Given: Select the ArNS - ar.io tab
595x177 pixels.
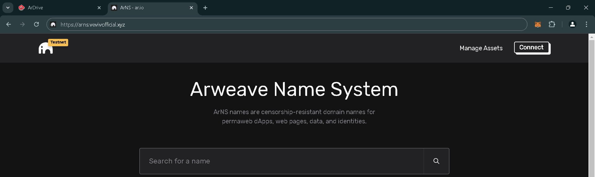Looking at the screenshot, I should tap(149, 8).
